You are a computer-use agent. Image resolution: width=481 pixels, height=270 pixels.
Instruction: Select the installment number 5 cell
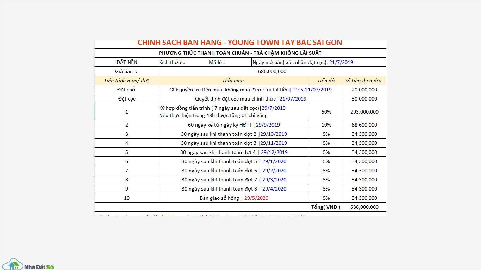coord(127,152)
